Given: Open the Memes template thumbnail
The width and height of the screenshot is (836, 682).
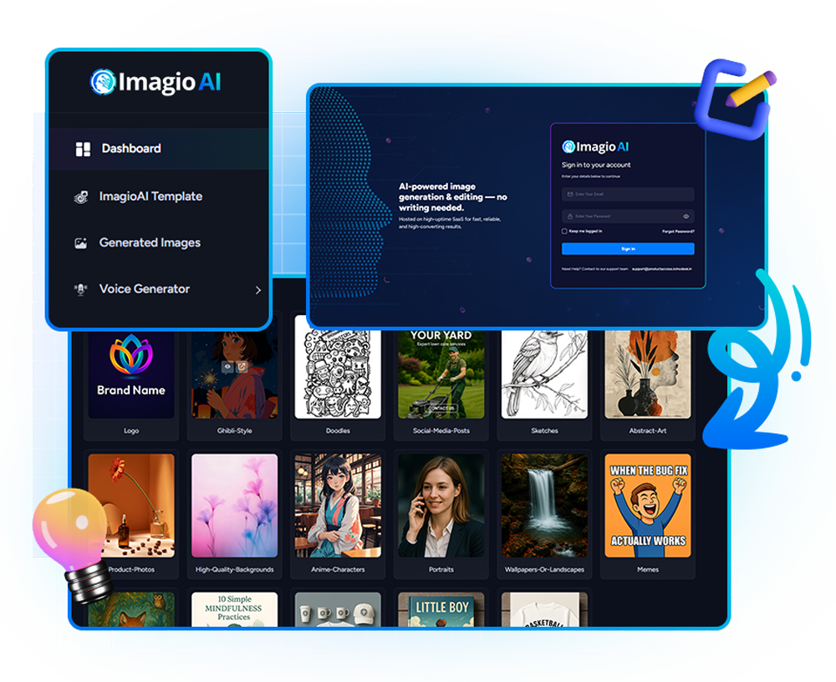Looking at the screenshot, I should 648,506.
